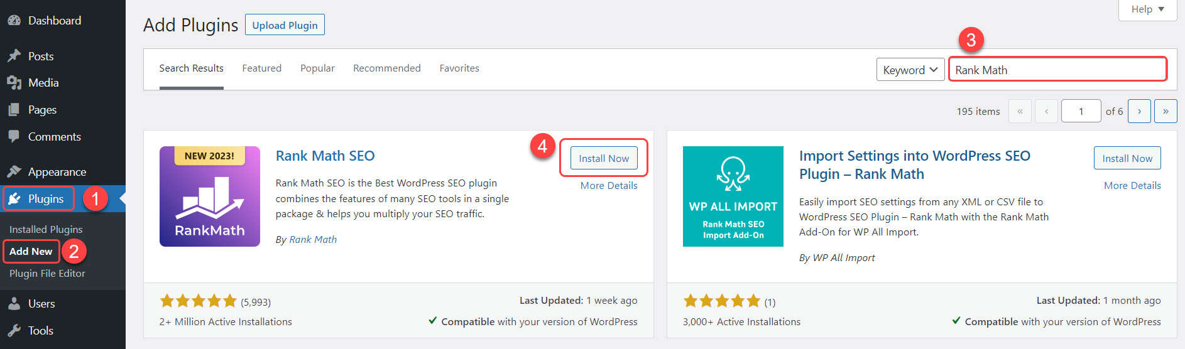Click the Tools wrench icon

coord(14,331)
